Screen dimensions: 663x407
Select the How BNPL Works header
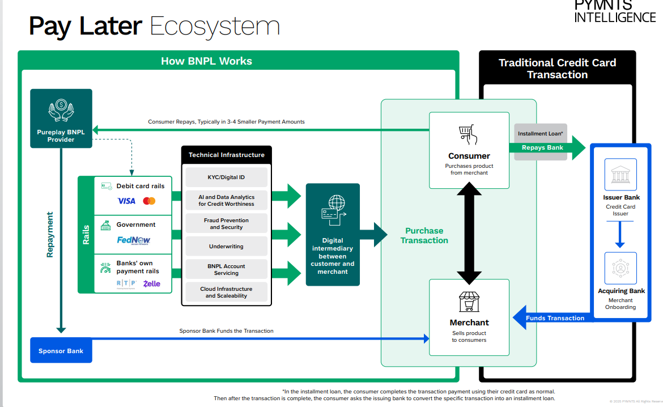click(206, 61)
